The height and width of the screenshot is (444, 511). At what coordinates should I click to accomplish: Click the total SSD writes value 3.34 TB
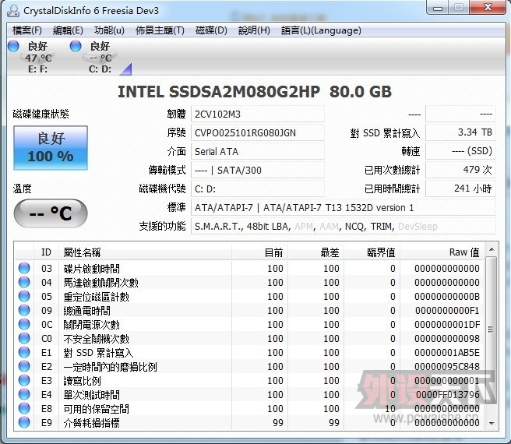click(x=460, y=132)
